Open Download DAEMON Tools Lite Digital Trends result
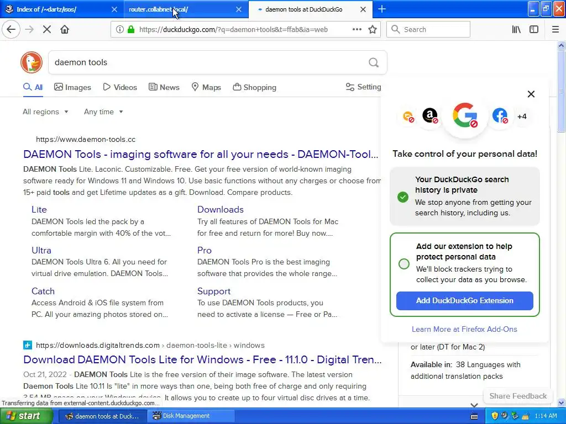Viewport: 566px width, 424px height. coord(202,359)
